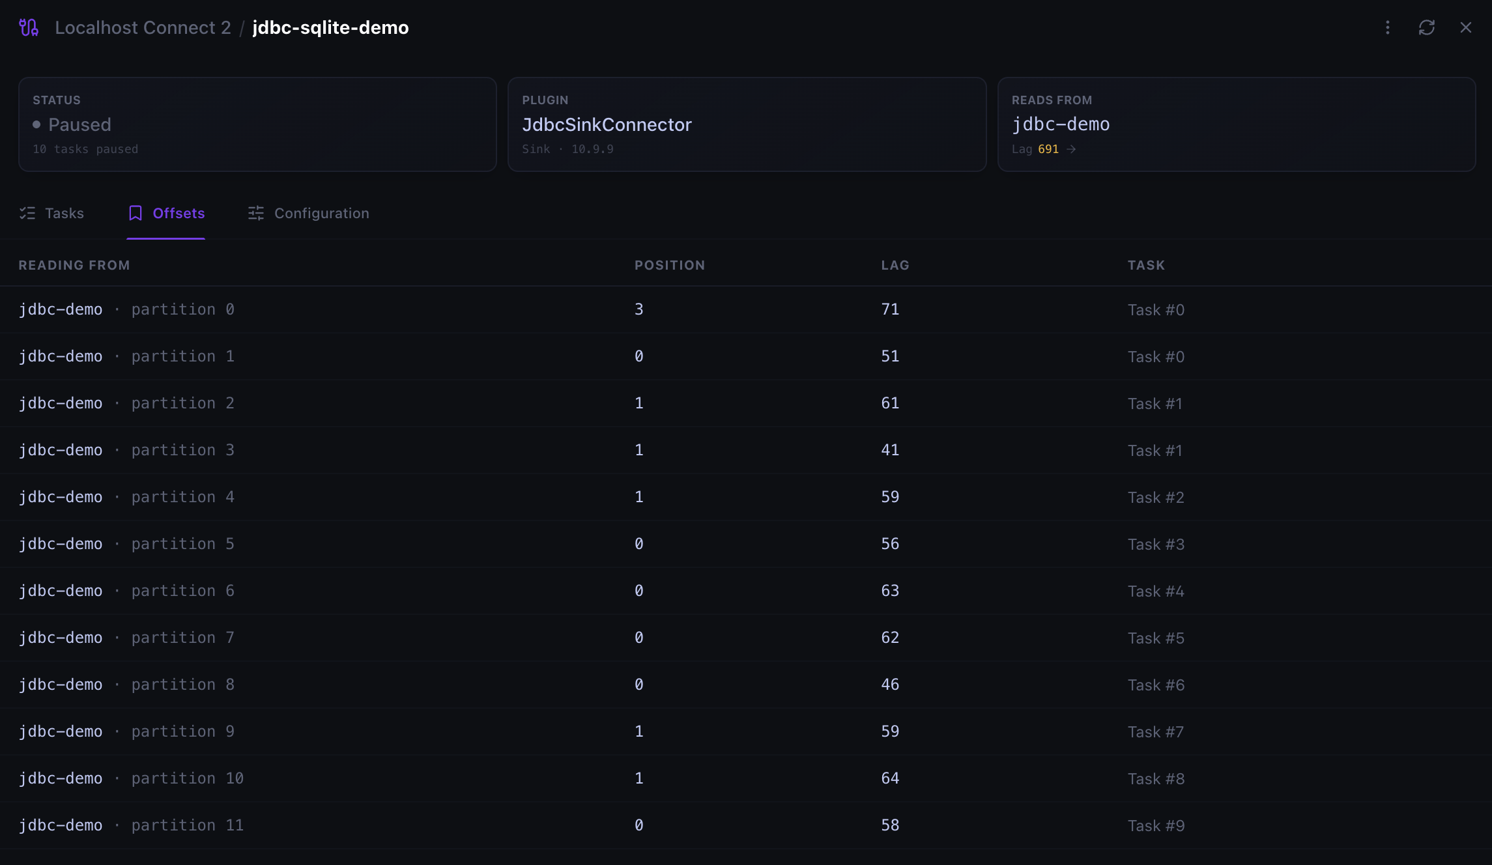The width and height of the screenshot is (1492, 865).
Task: Open the three-dot more options menu
Action: pyautogui.click(x=1387, y=27)
